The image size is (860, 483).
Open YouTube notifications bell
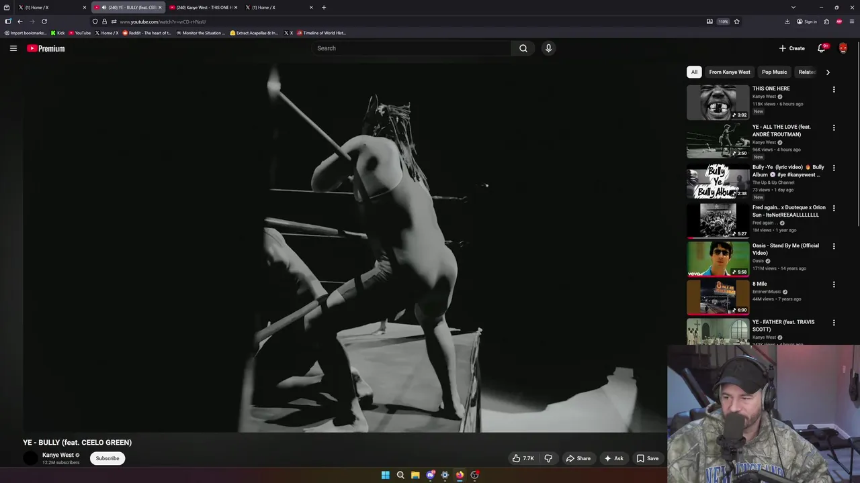821,48
